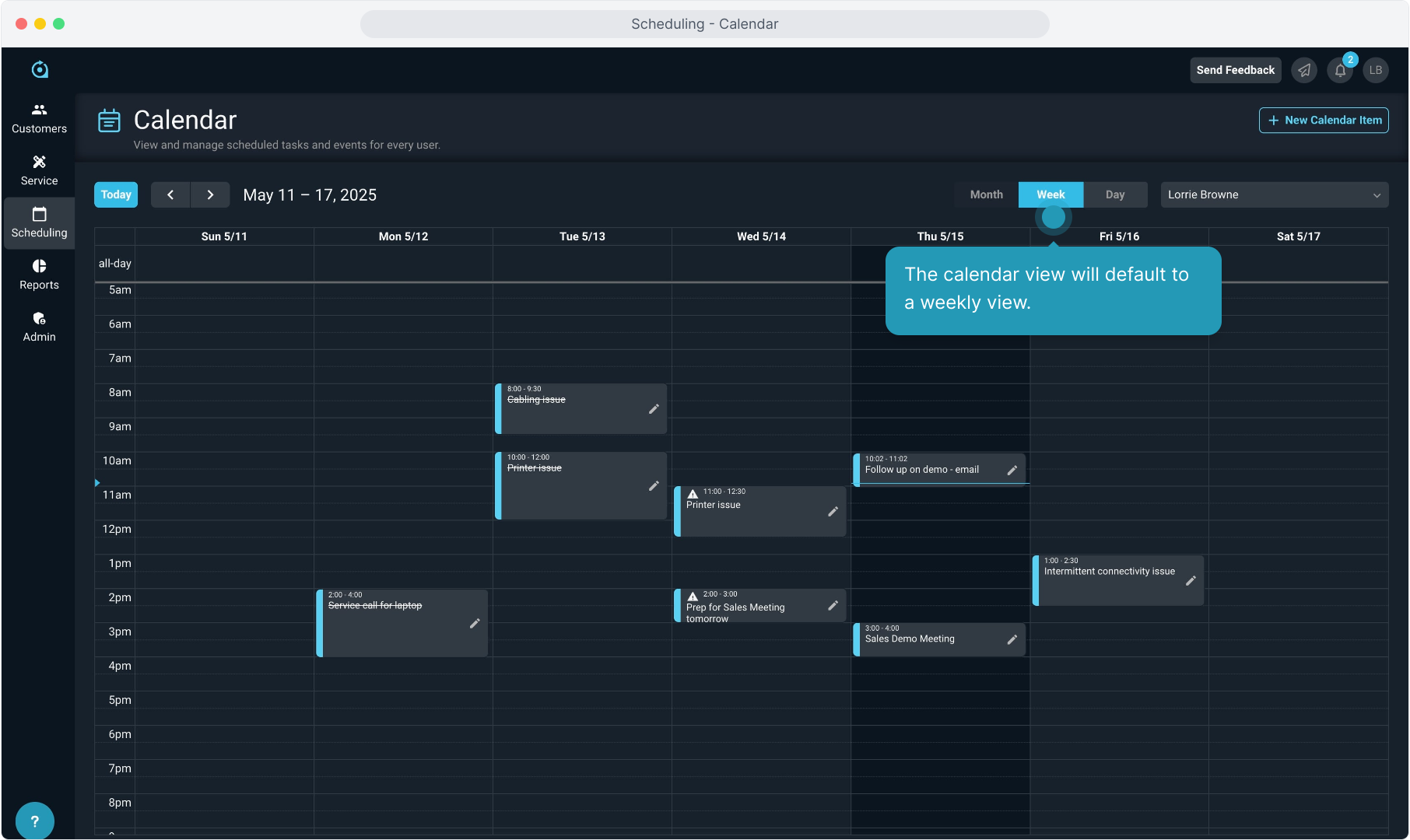Open the help question mark button
Viewport: 1410px width, 840px height.
pos(34,821)
